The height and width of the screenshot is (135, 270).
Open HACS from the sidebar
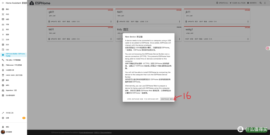(13, 75)
